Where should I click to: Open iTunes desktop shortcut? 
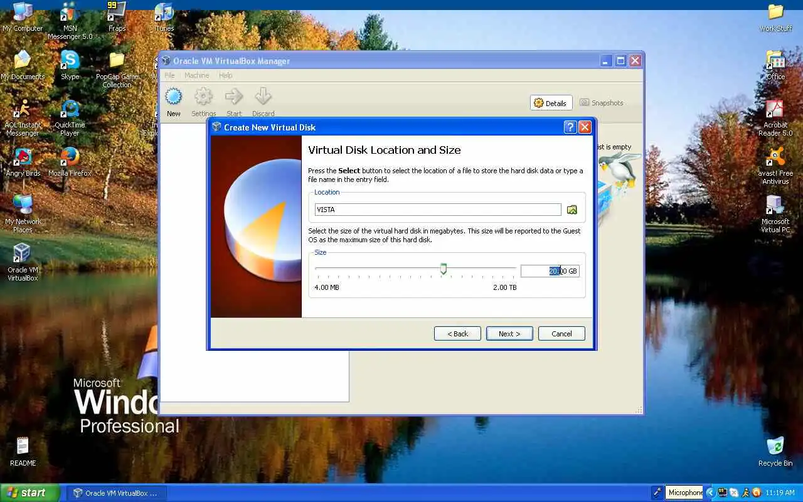164,17
